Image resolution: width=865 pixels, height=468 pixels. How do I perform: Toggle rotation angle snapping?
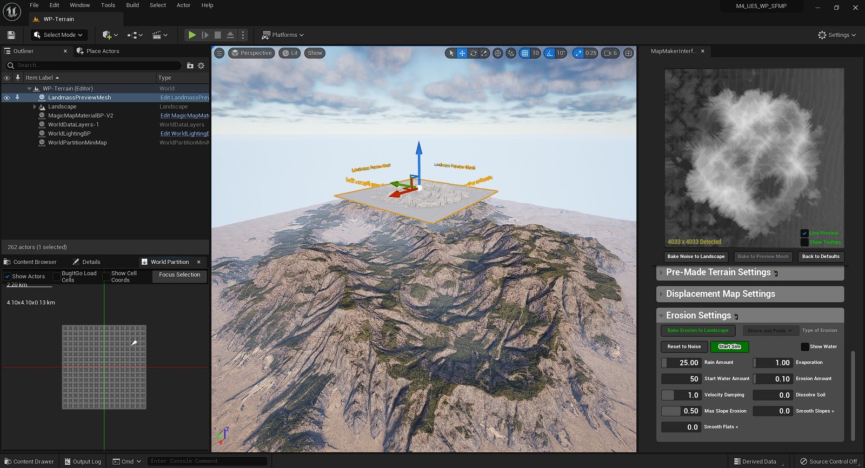pyautogui.click(x=549, y=53)
